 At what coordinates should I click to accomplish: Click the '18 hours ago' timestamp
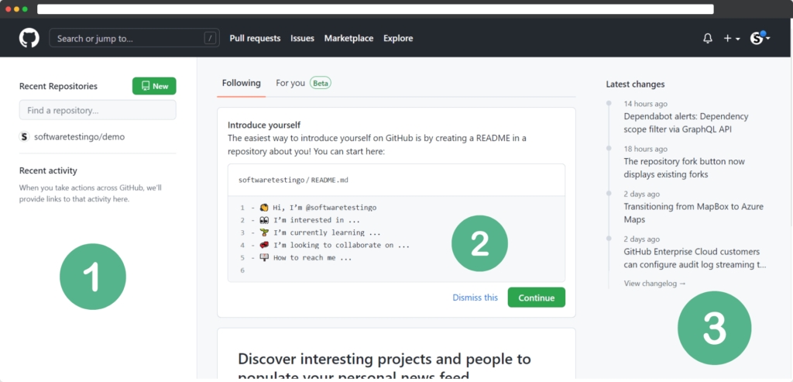point(645,149)
